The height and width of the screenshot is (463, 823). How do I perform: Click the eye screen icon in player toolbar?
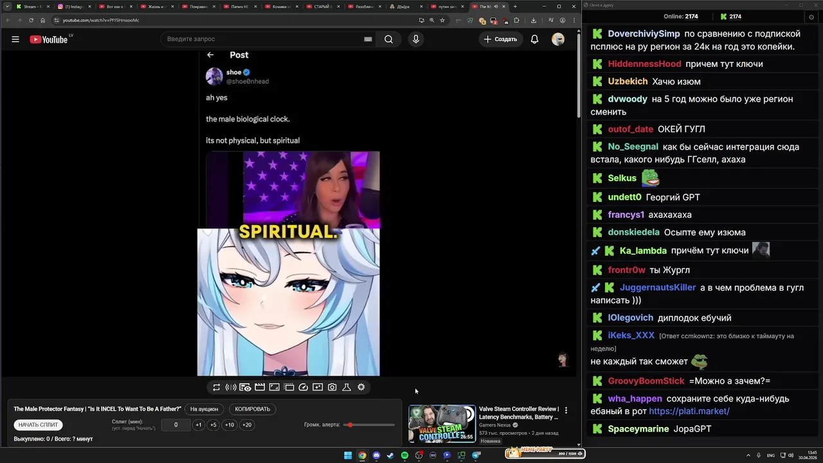coord(245,387)
